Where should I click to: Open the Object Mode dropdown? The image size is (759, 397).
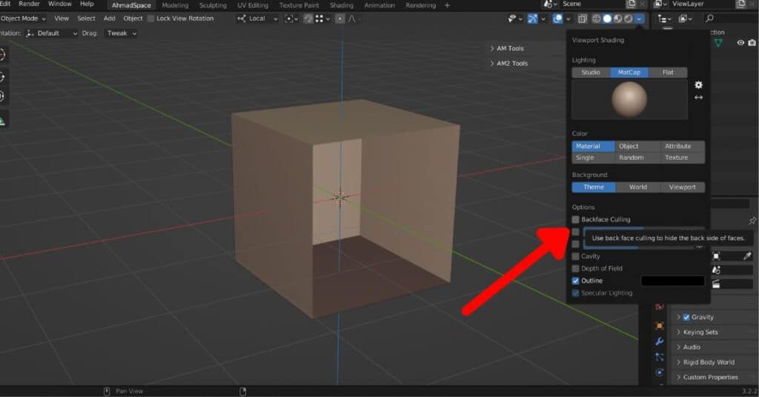pos(24,19)
